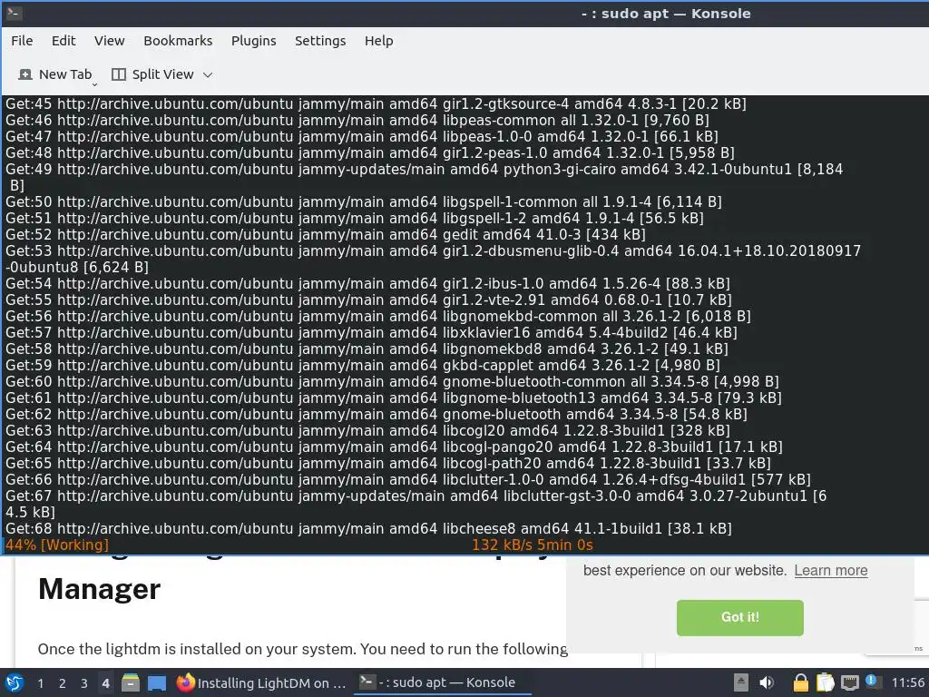Screen dimensions: 929x697
Task: Click the volume speaker tray icon
Action: tap(767, 682)
